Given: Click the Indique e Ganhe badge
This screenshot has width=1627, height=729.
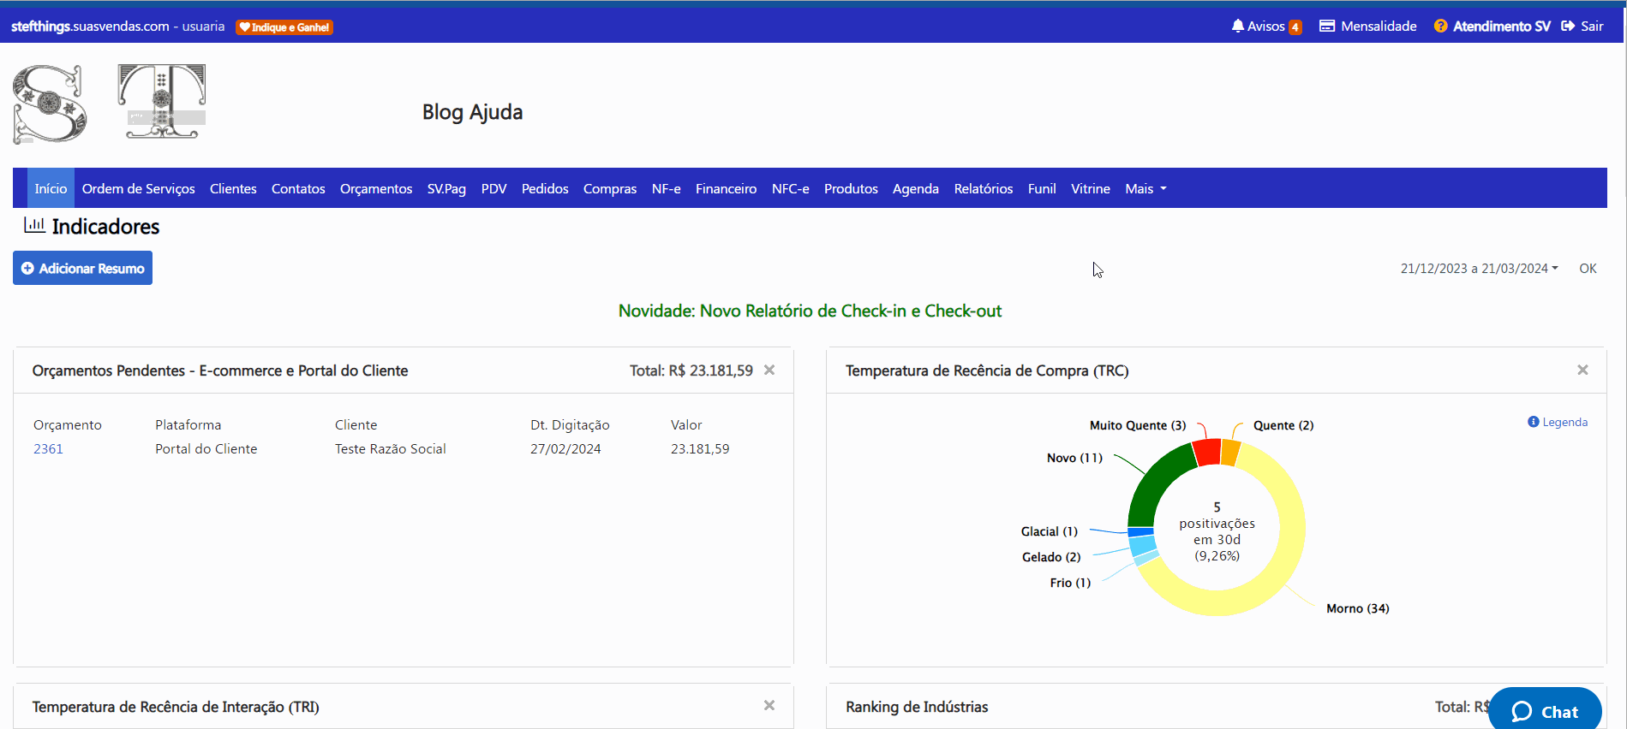Looking at the screenshot, I should pyautogui.click(x=284, y=27).
